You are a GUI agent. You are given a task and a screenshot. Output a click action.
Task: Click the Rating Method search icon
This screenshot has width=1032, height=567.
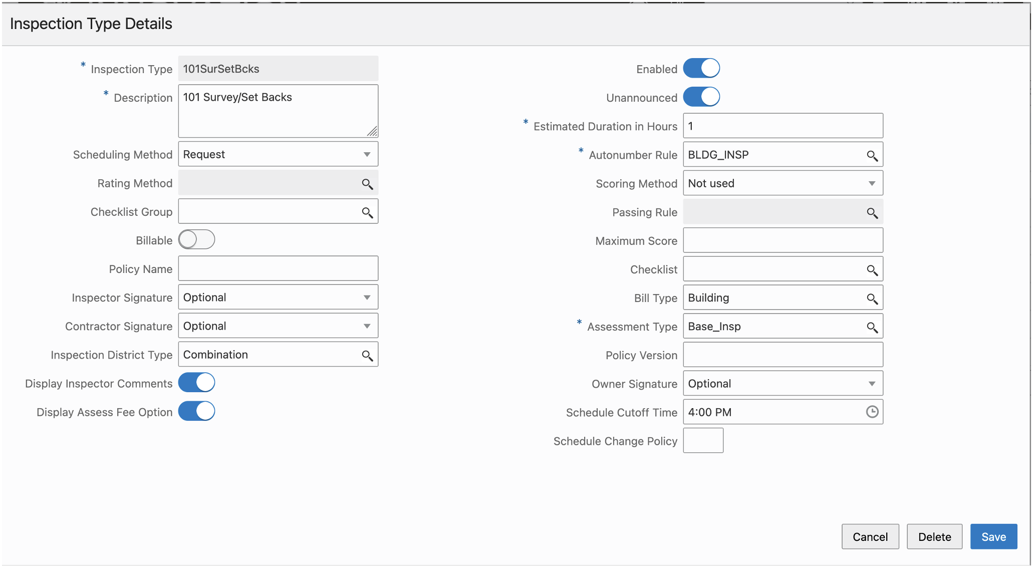coord(367,184)
